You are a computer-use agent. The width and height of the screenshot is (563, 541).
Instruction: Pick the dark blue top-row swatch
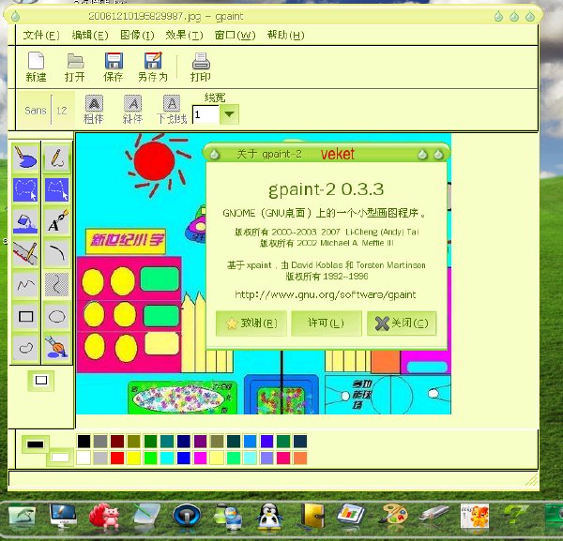click(184, 442)
